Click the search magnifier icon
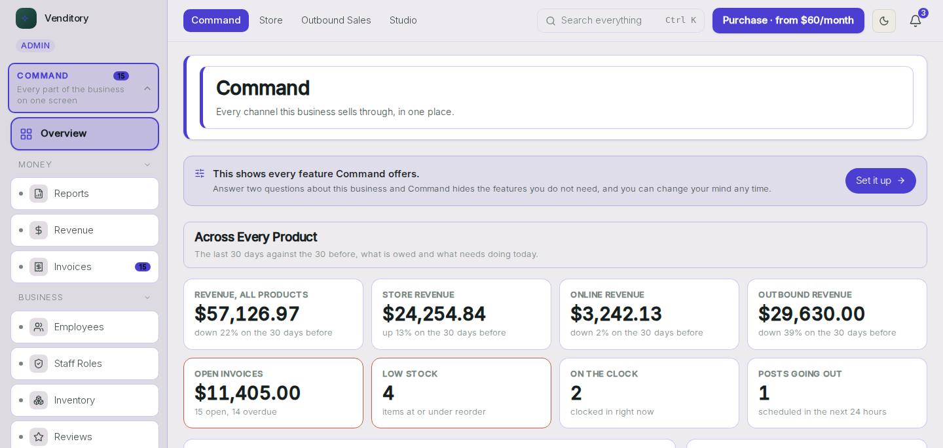 tap(551, 21)
